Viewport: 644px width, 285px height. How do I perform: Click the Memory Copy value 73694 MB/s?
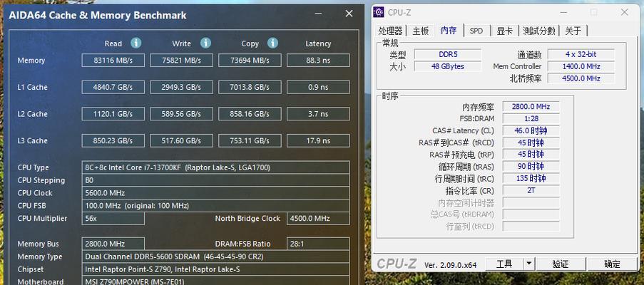tap(250, 61)
